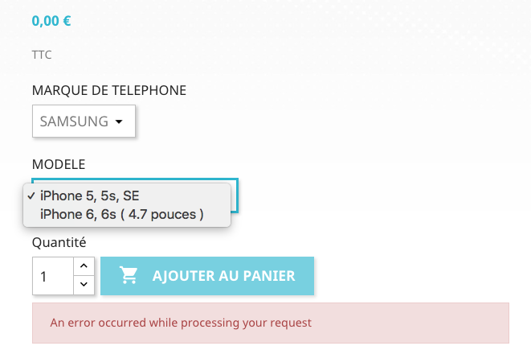
Task: Click the TTC tax label
Action: tap(42, 55)
